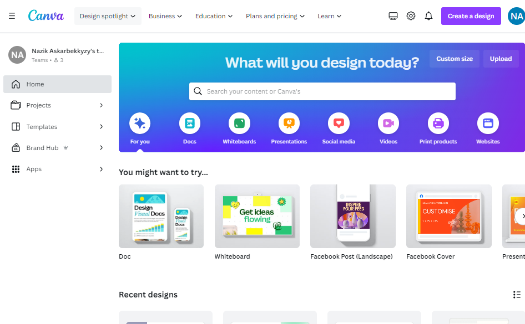Select the Whiteboards category icon
This screenshot has width=525, height=324.
(239, 124)
